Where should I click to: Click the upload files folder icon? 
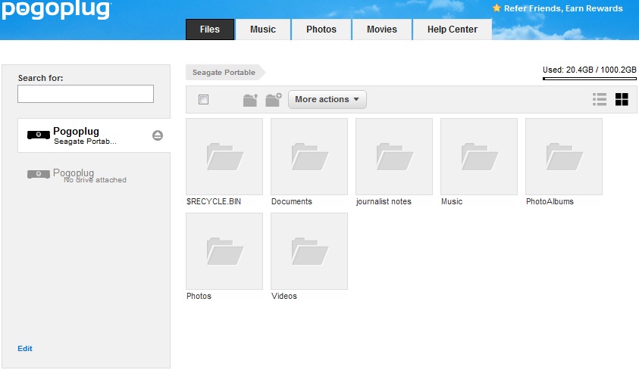pyautogui.click(x=250, y=100)
